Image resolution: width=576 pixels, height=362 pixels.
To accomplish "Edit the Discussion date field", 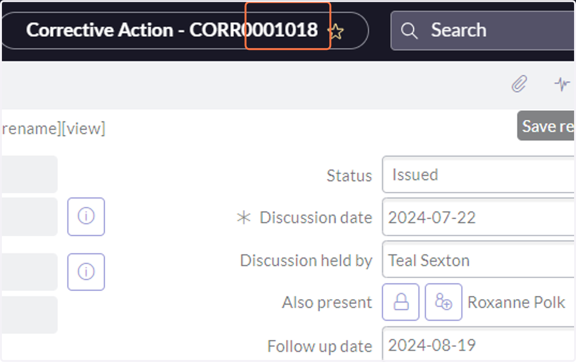I will pos(479,218).
